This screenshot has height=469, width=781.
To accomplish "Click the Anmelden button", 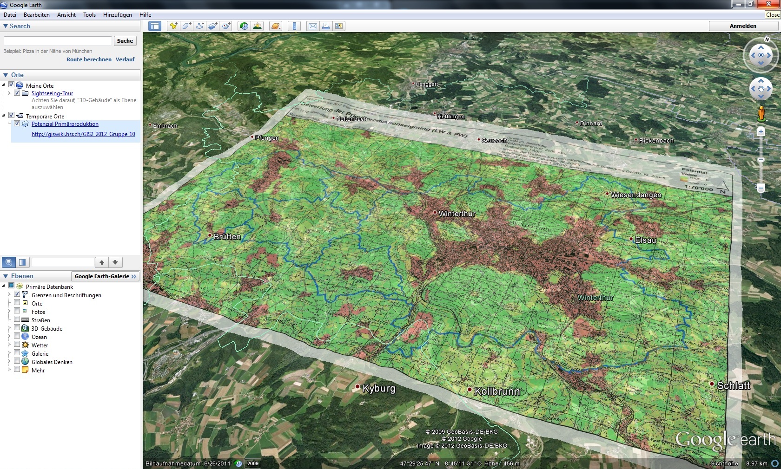I will point(742,26).
